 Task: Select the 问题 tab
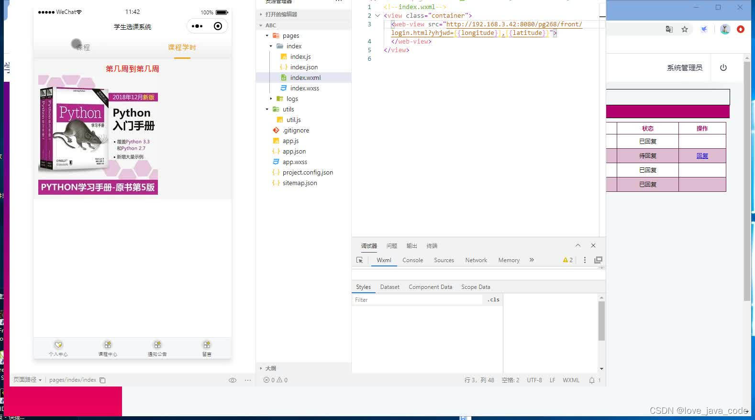[x=392, y=246]
